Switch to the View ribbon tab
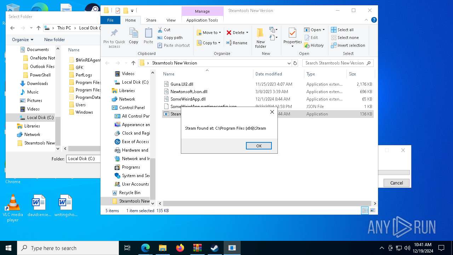The image size is (453, 255). (171, 20)
